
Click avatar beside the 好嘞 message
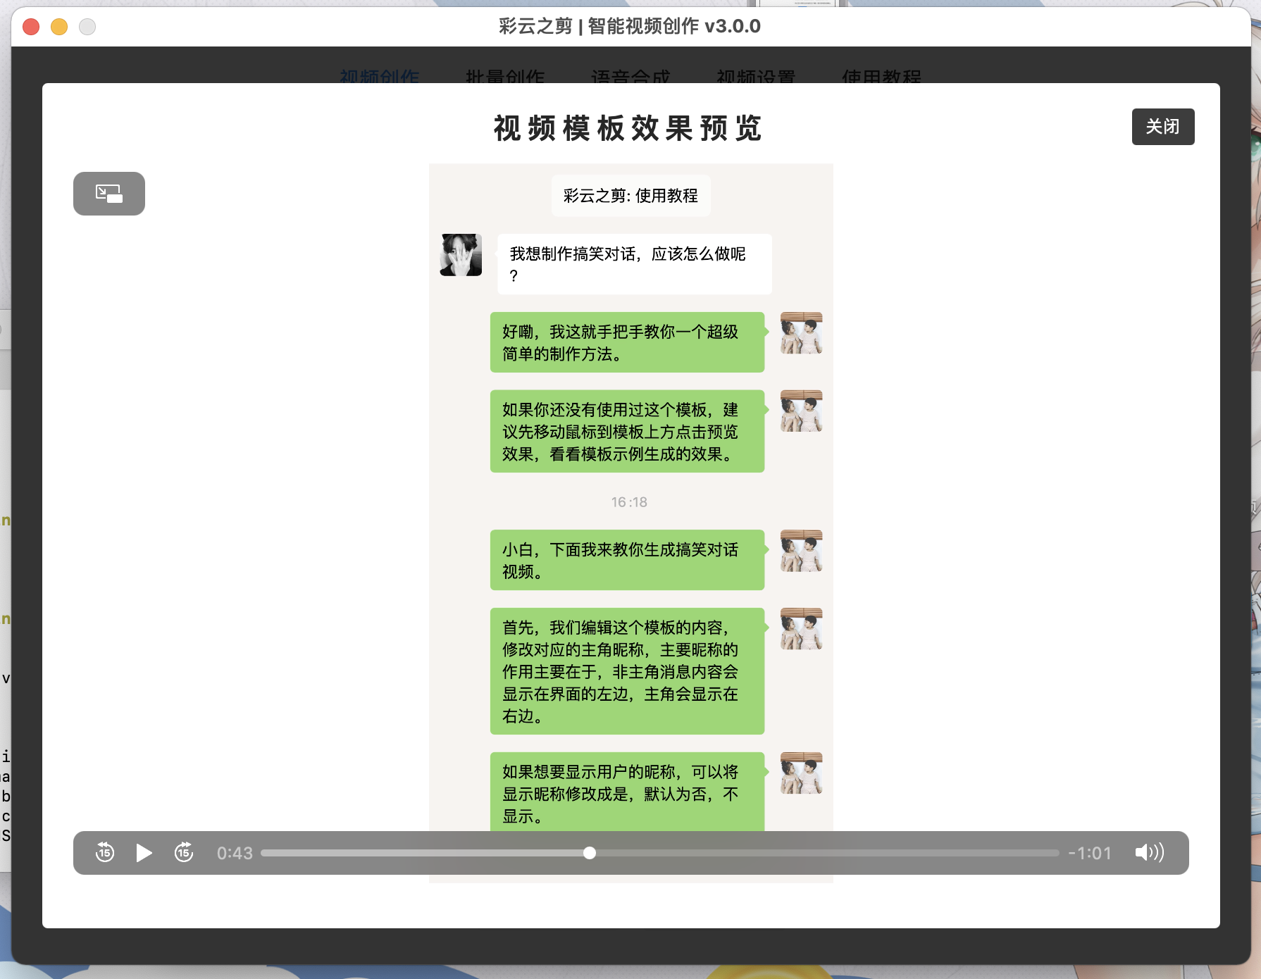802,333
